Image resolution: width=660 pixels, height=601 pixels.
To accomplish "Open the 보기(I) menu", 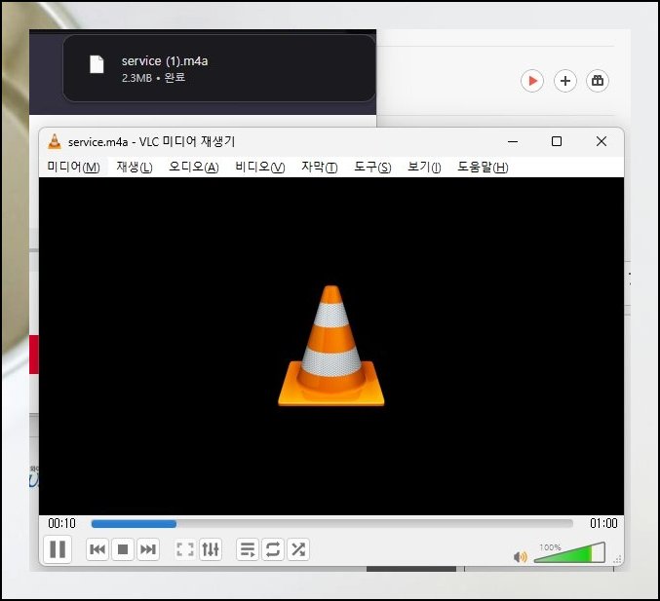I will tap(424, 167).
